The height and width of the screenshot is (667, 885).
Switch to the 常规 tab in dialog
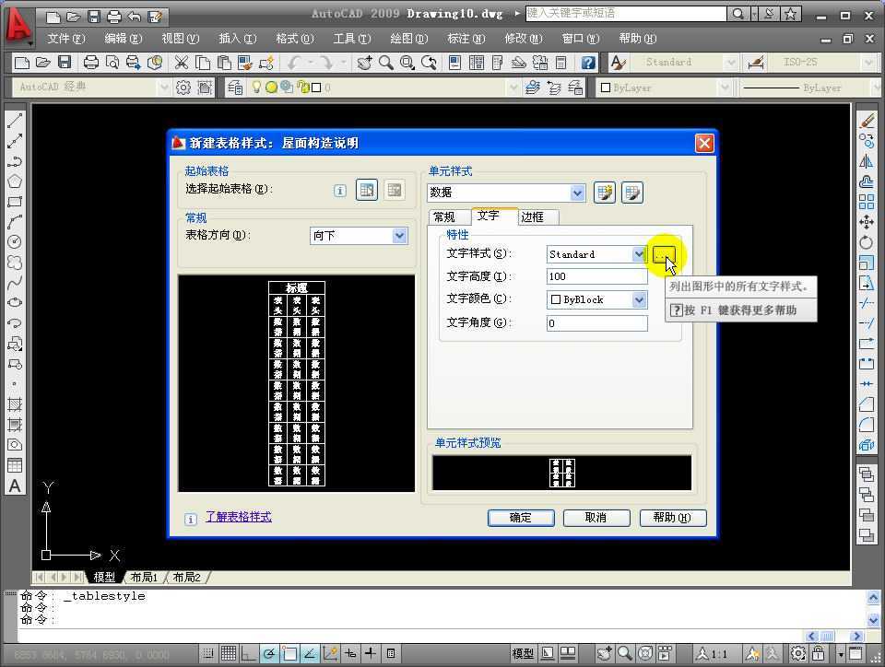tap(444, 217)
